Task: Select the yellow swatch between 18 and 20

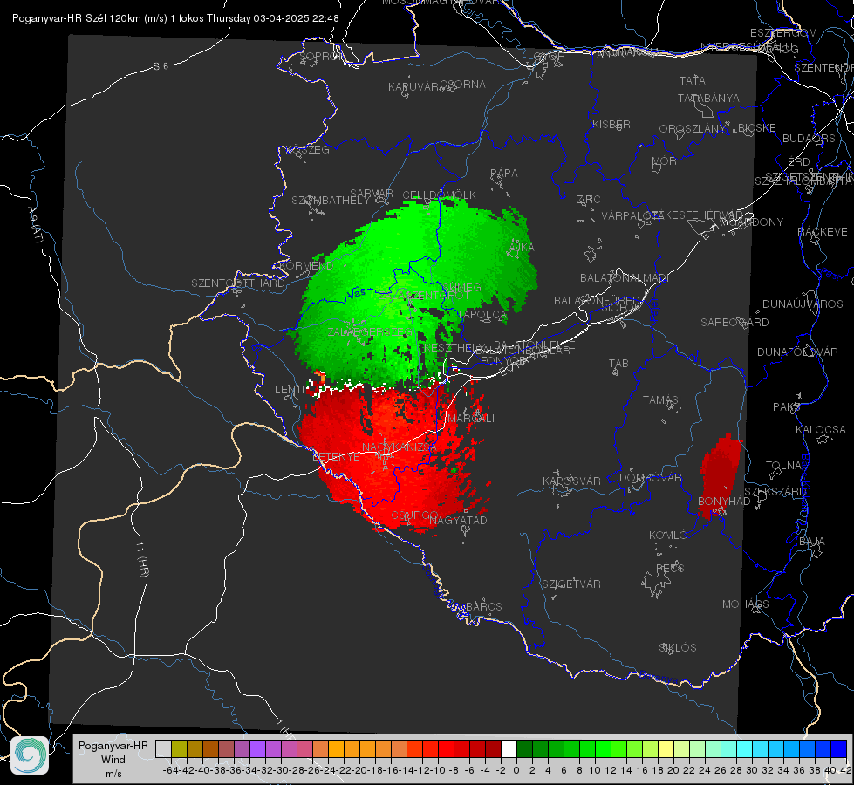Action: tap(666, 748)
